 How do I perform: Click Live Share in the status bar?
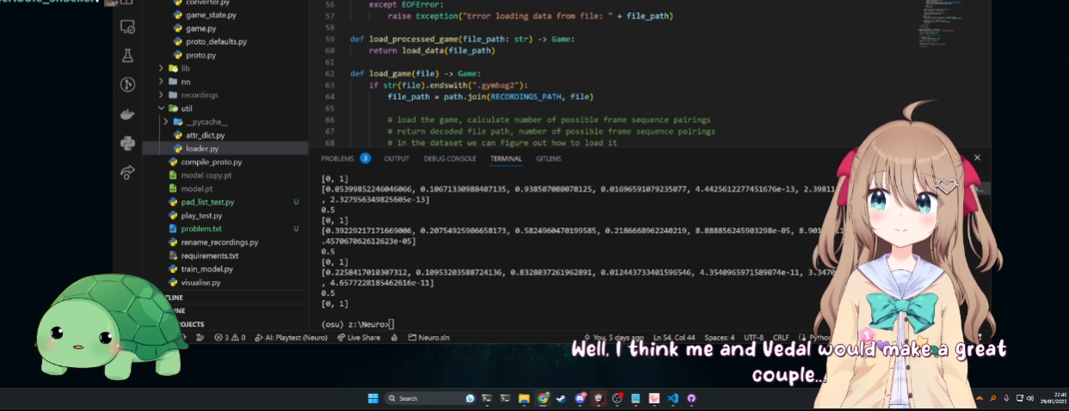(x=358, y=338)
